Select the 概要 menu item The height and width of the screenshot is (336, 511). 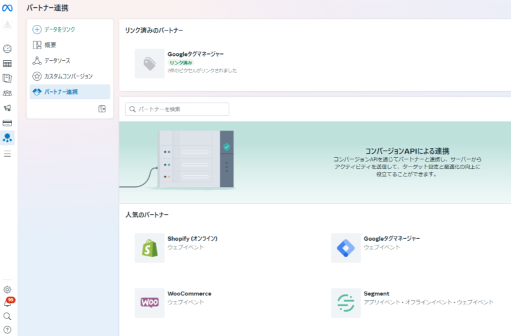click(50, 45)
